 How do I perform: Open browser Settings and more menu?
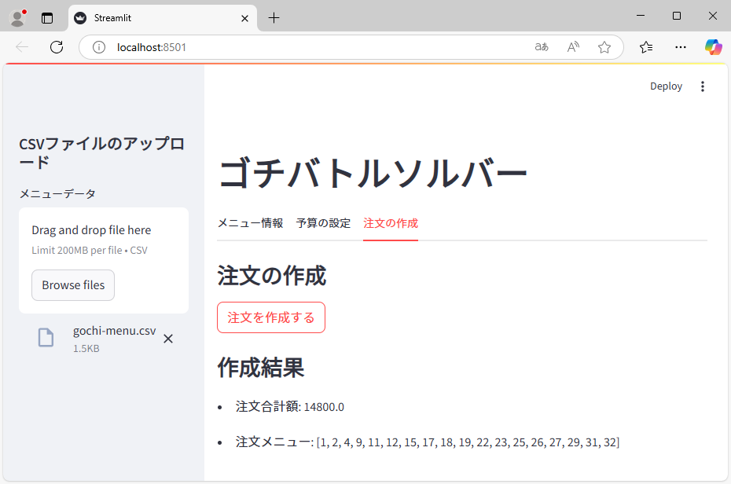[681, 47]
